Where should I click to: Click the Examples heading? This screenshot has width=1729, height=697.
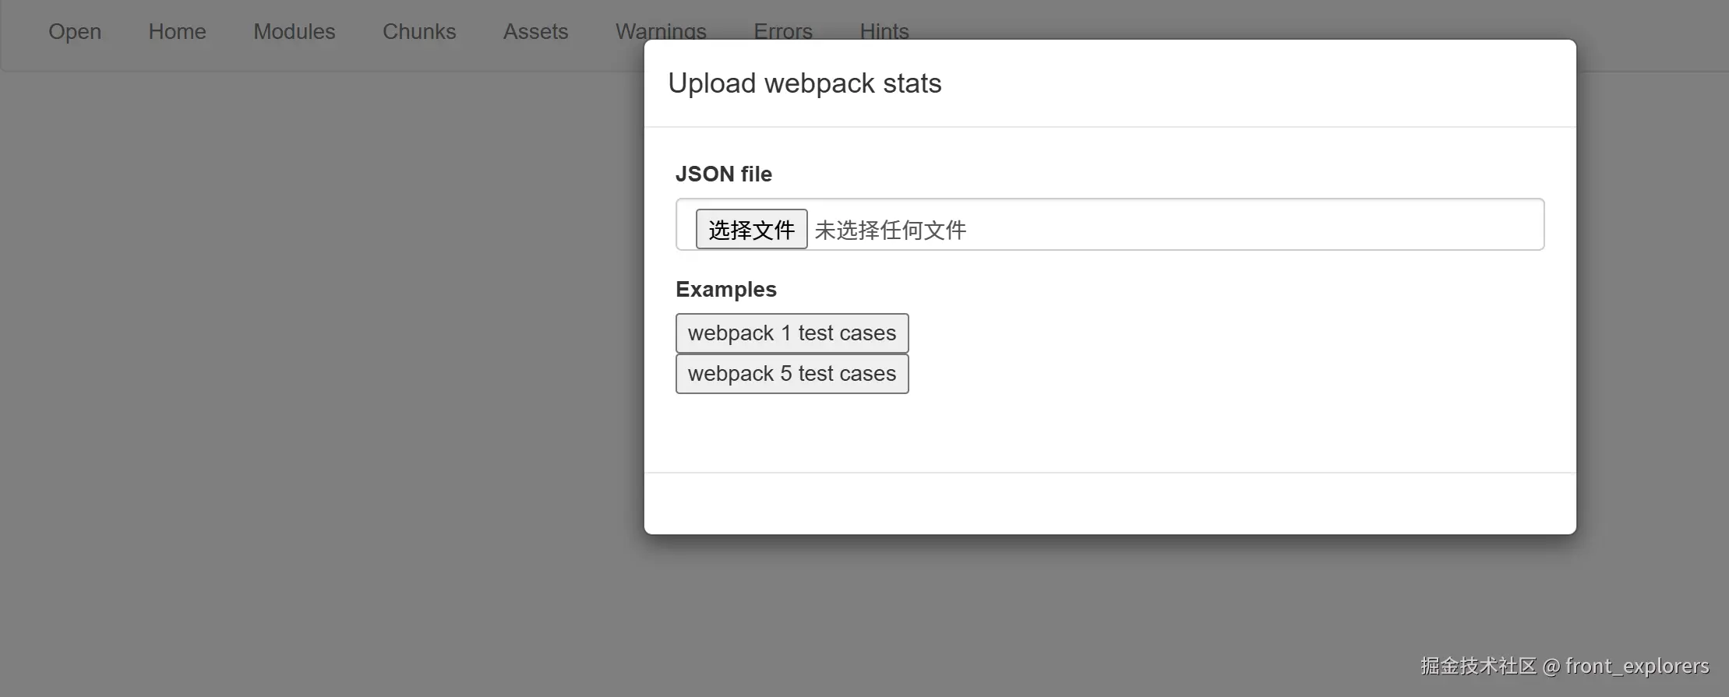[x=725, y=290]
